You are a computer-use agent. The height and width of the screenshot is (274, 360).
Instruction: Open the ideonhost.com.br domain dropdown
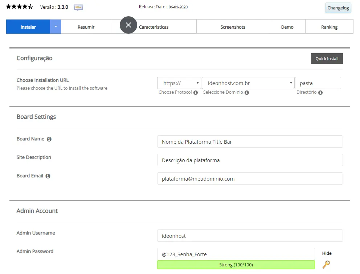click(x=248, y=83)
